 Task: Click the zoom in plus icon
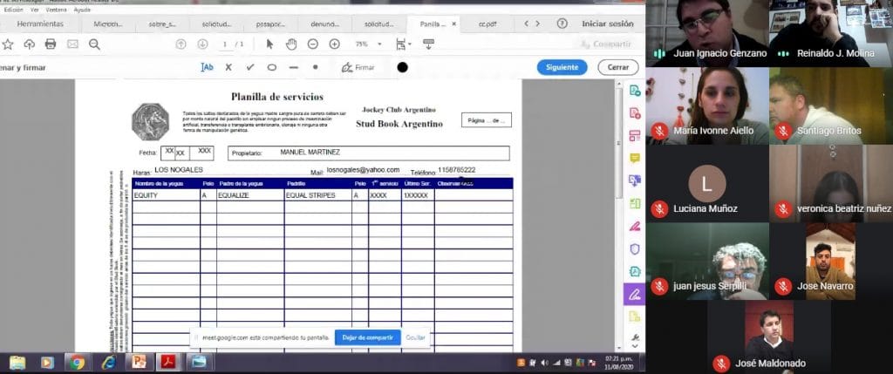click(334, 44)
